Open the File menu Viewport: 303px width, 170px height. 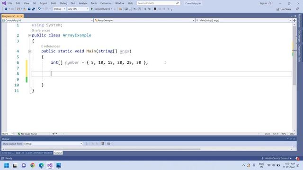click(10, 3)
